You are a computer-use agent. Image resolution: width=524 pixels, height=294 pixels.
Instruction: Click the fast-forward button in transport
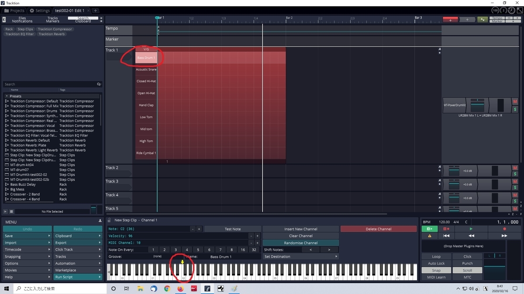pyautogui.click(x=504, y=236)
